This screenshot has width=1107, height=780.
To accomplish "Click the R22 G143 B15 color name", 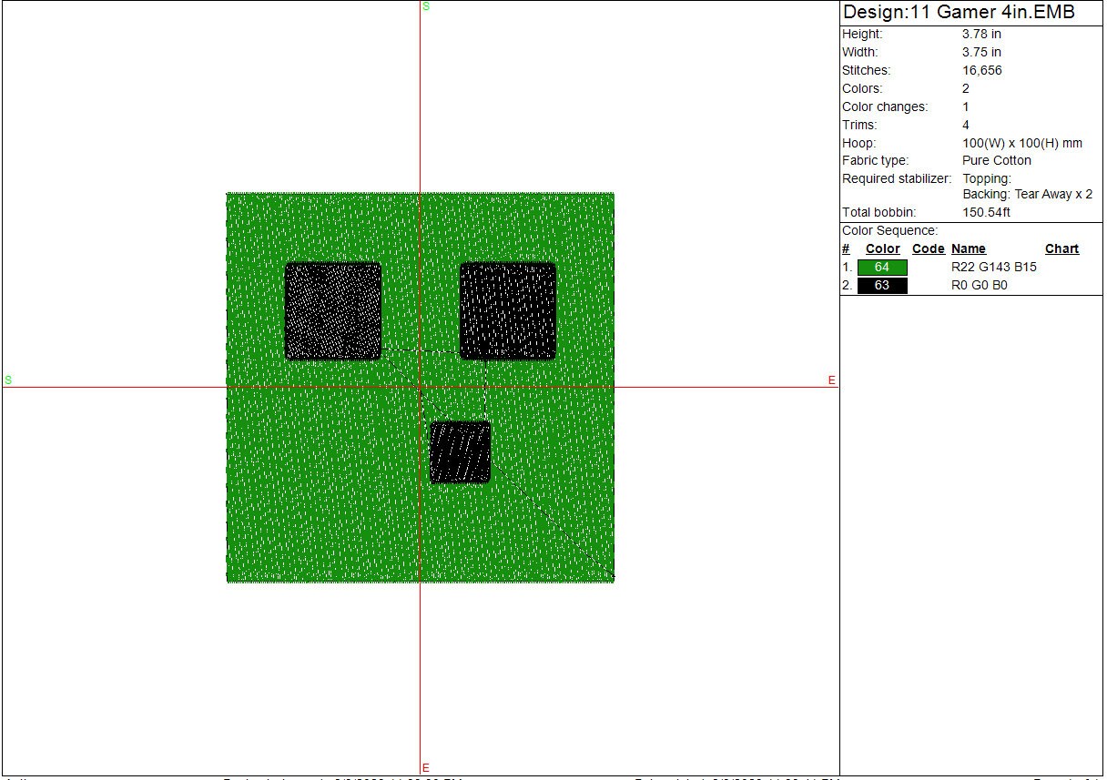I will 993,268.
